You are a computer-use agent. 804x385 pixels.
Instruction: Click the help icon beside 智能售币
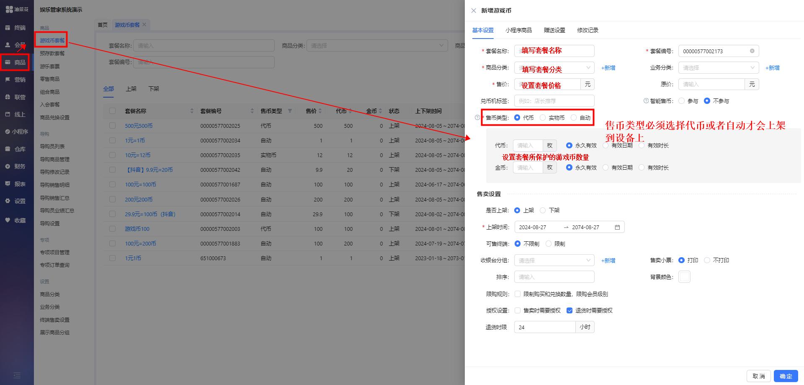coord(646,101)
